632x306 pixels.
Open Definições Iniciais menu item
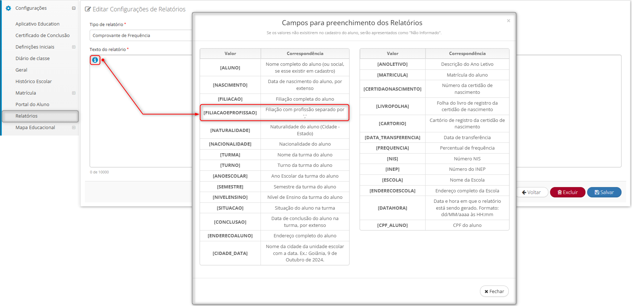pos(35,47)
